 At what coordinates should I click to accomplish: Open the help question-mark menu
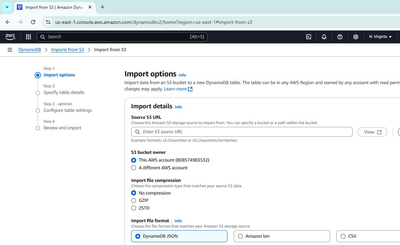point(340,37)
